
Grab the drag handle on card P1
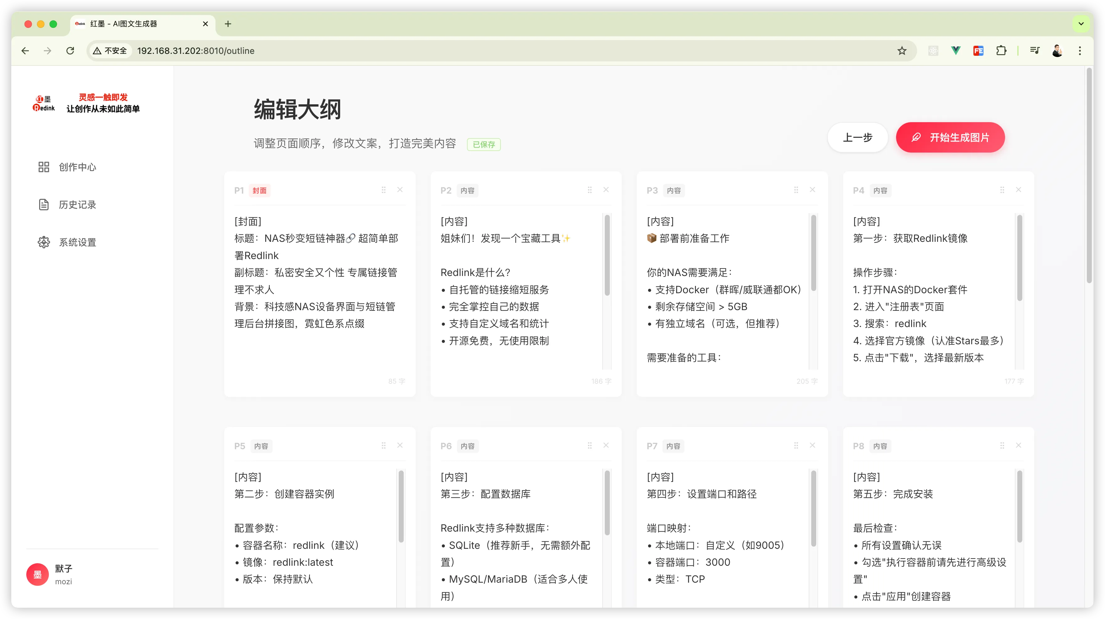[383, 190]
